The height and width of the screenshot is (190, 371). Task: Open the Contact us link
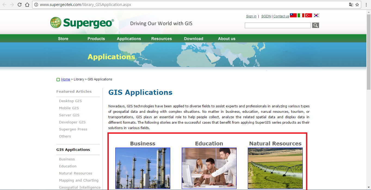pos(281,16)
